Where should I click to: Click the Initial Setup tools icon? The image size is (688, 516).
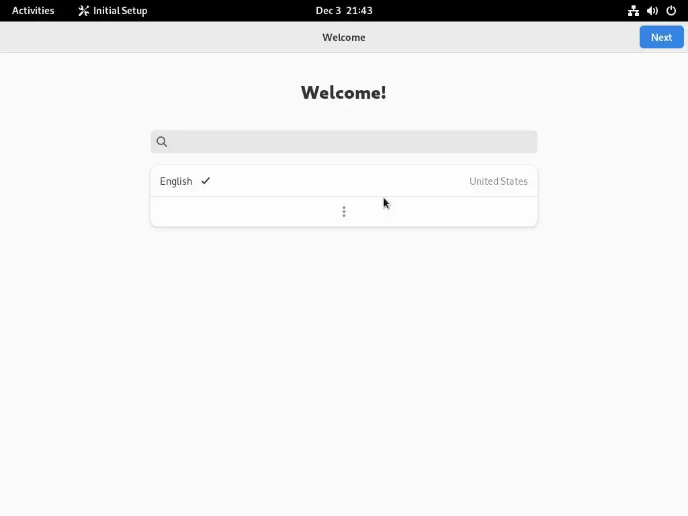(x=83, y=11)
